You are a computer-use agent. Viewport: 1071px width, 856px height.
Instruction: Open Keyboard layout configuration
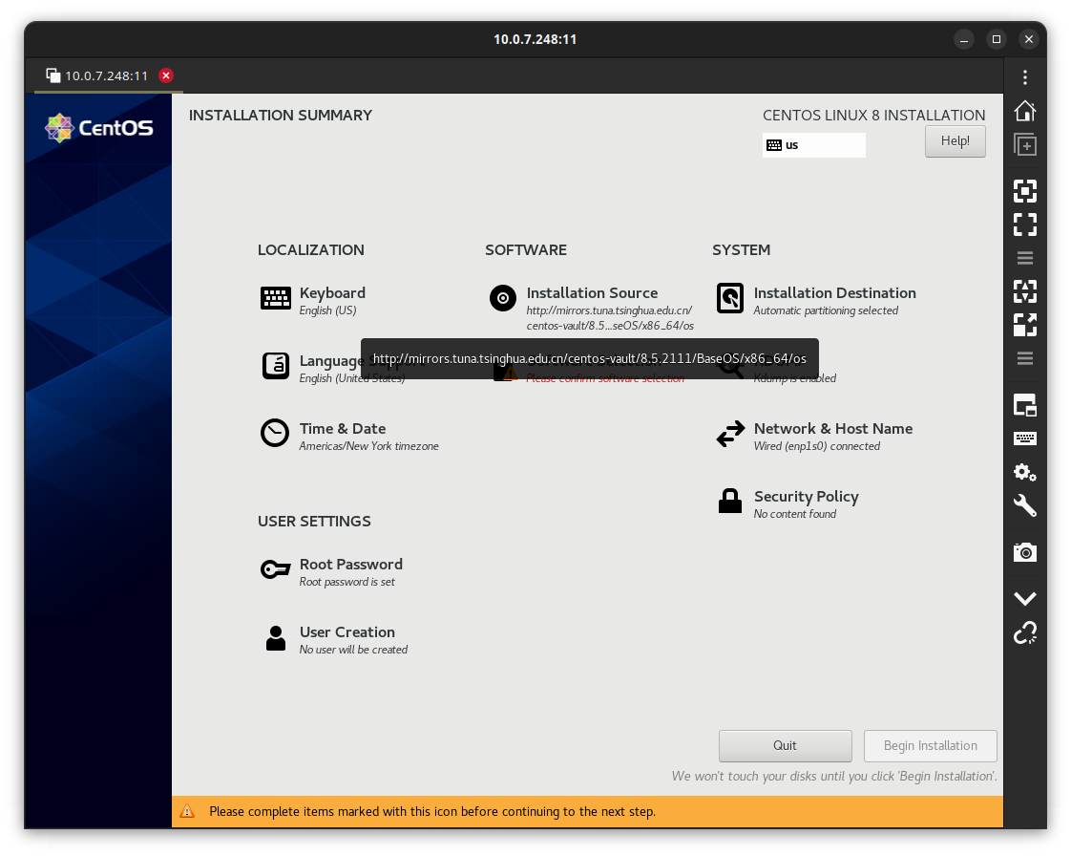[x=332, y=294]
